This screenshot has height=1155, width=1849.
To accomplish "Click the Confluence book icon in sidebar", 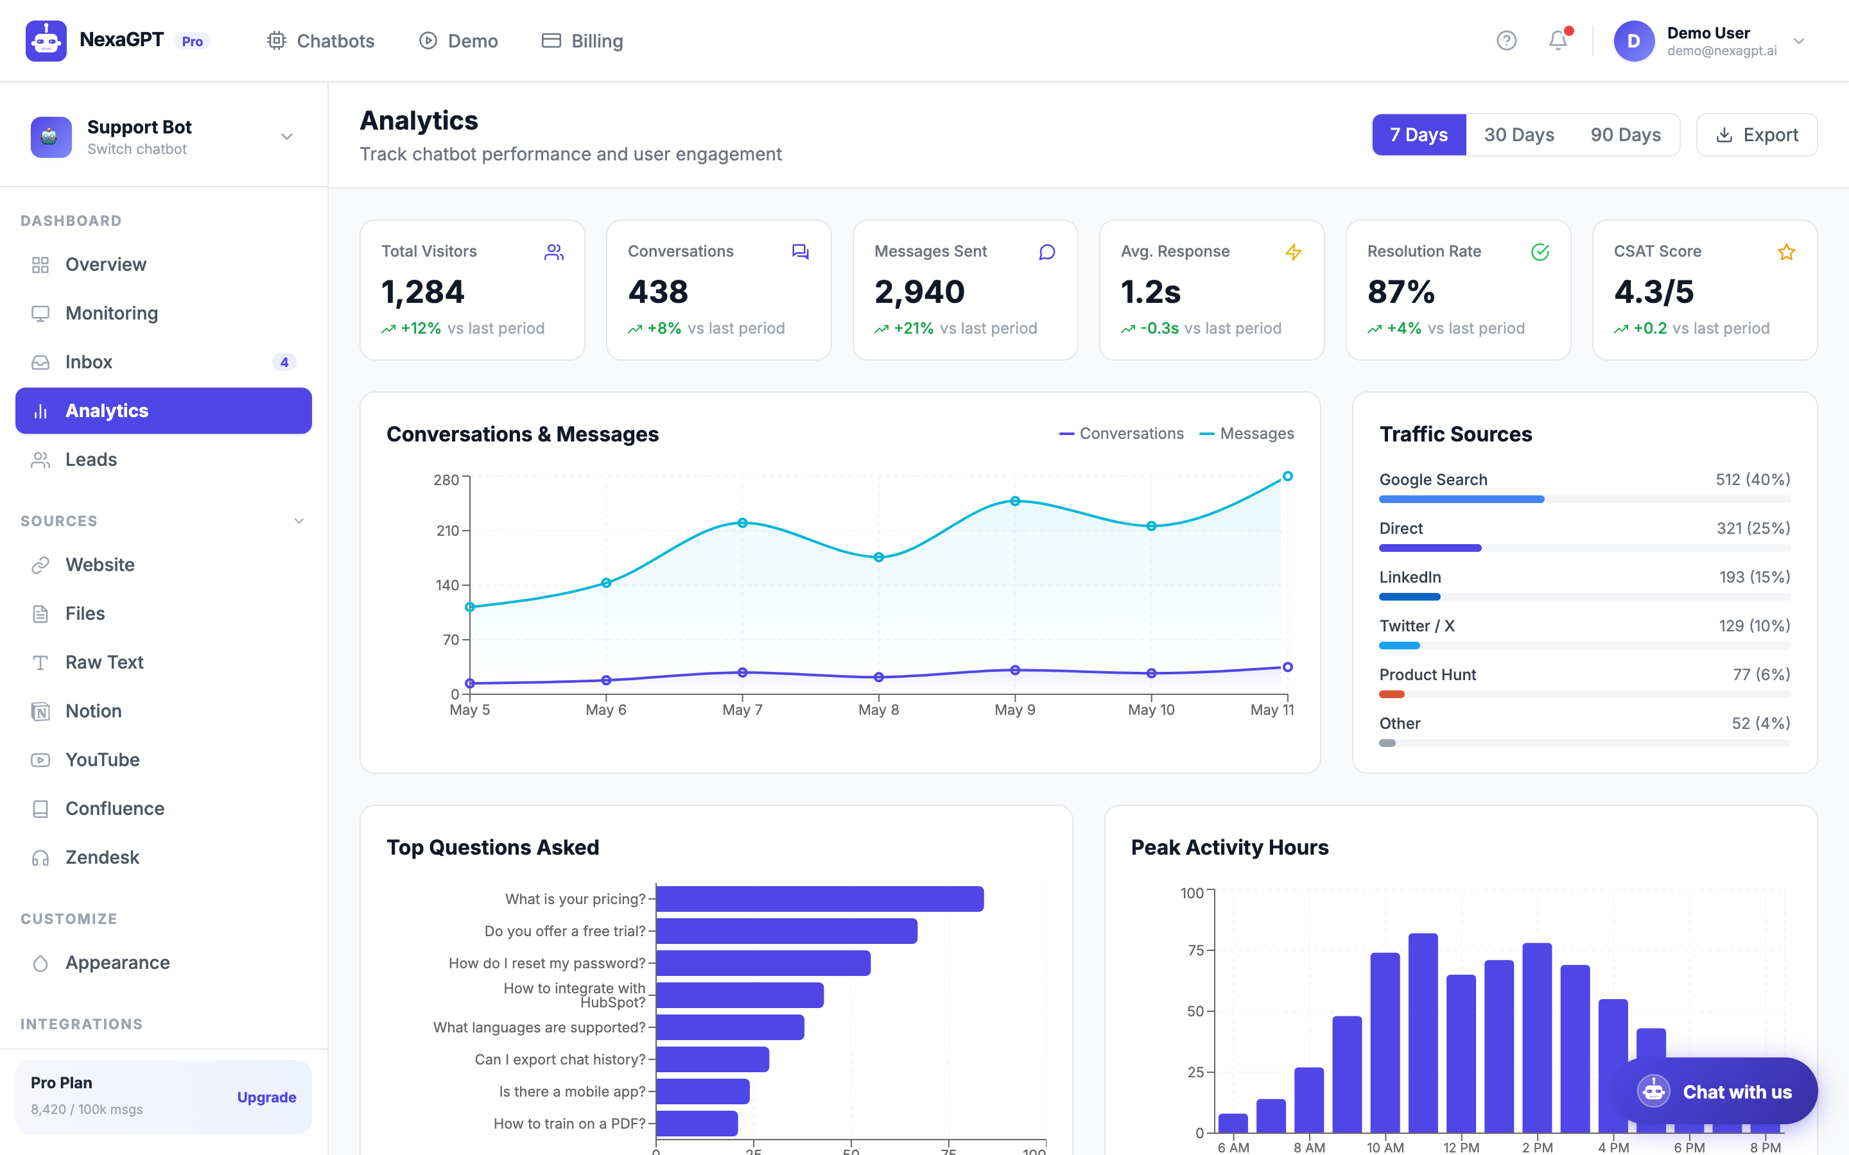I will coord(40,809).
